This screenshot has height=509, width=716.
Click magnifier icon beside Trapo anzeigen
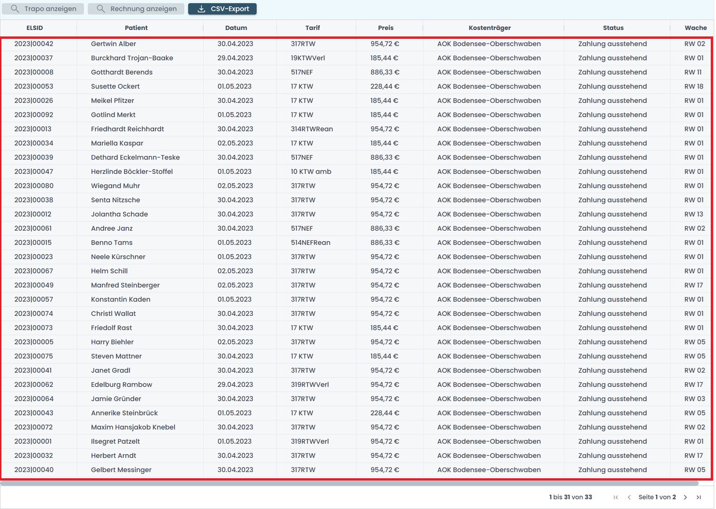(x=15, y=9)
